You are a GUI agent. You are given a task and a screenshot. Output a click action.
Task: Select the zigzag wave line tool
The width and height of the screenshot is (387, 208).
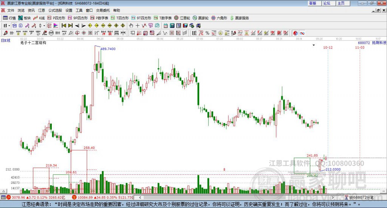(x=165, y=33)
